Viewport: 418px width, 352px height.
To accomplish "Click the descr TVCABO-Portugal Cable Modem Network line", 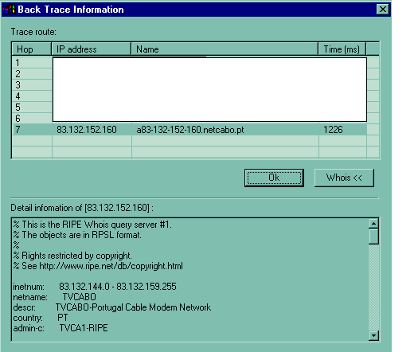I will click(x=112, y=307).
